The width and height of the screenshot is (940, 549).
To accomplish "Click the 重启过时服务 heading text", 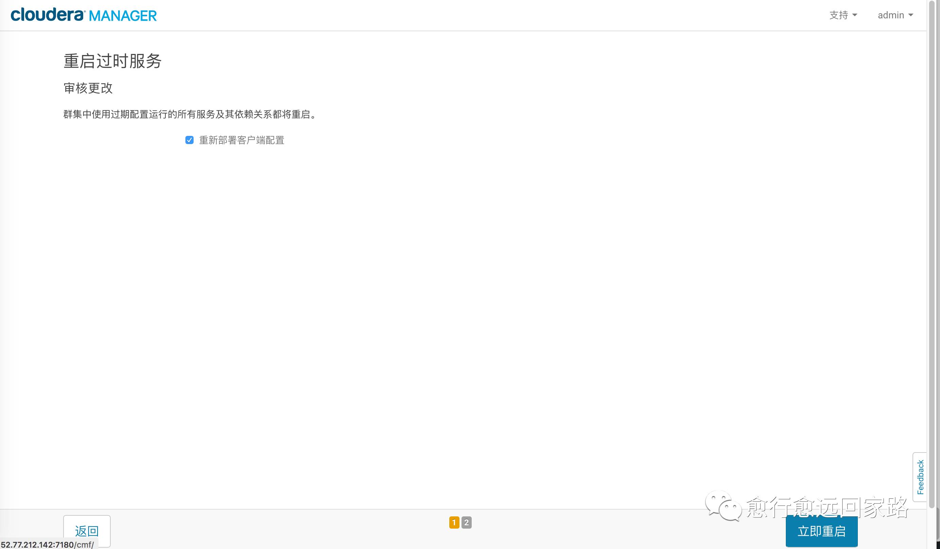I will click(x=112, y=61).
